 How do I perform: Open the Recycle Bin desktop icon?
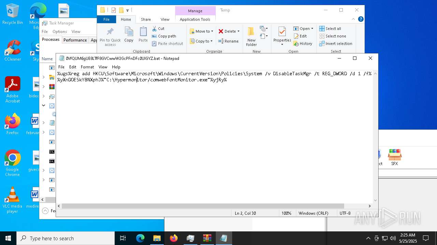(x=13, y=14)
